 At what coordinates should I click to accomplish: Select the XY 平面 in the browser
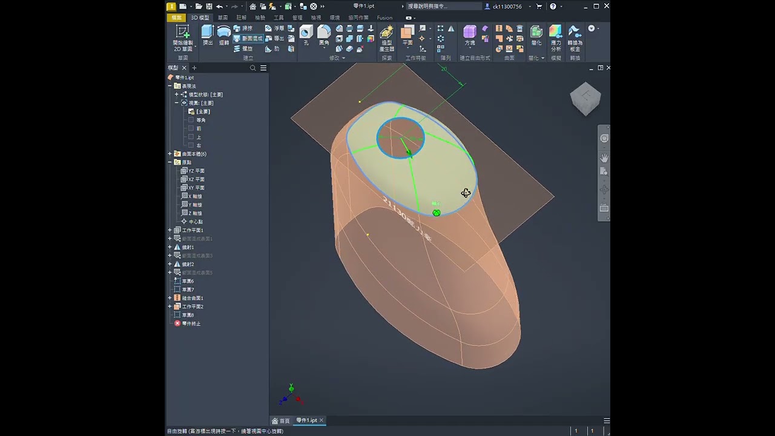tap(193, 188)
